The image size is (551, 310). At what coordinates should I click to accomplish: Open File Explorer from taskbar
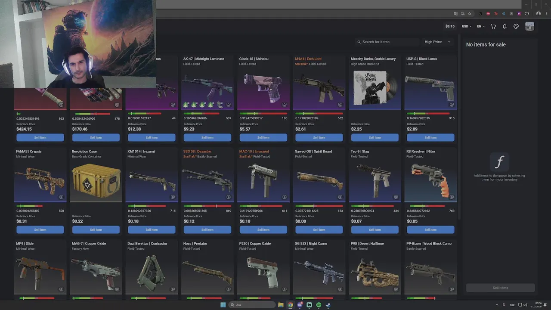click(281, 305)
